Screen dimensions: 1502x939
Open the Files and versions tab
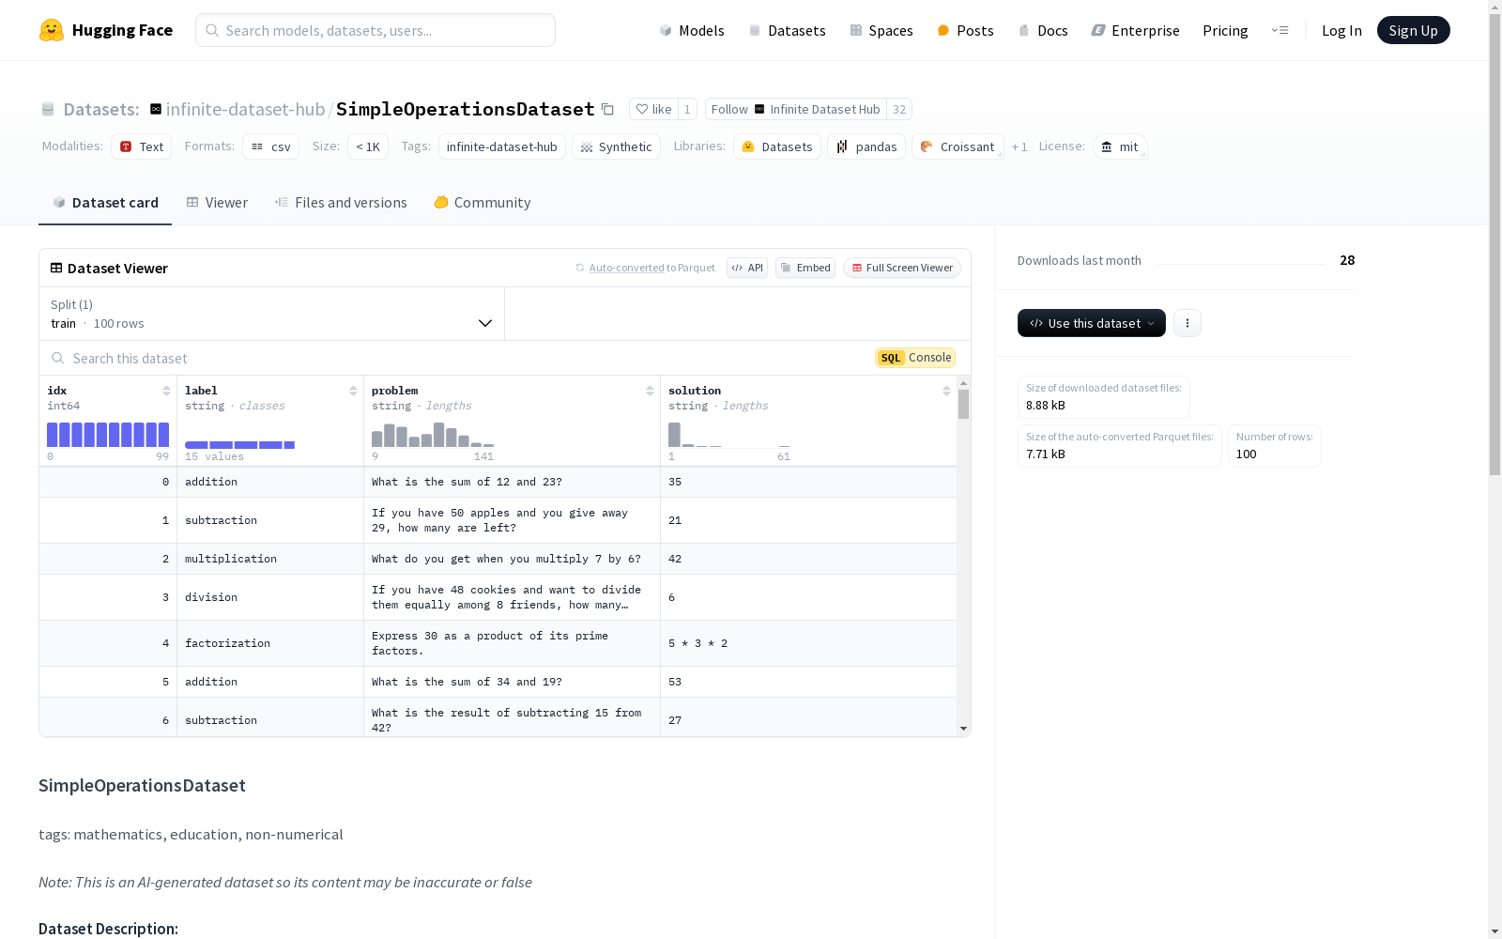point(341,203)
